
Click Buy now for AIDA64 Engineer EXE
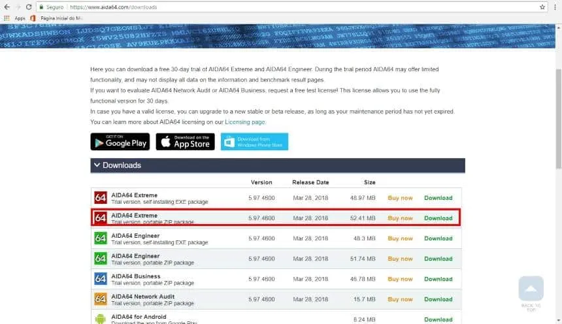400,238
